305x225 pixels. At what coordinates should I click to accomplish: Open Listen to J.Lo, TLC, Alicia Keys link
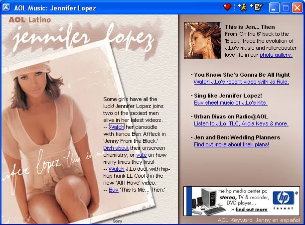tap(241, 123)
